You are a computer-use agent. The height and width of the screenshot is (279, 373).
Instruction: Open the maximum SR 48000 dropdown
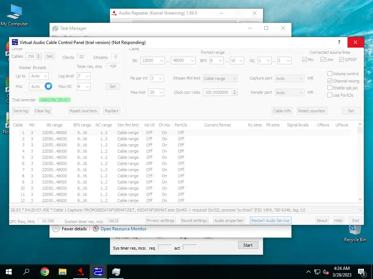tap(183, 61)
